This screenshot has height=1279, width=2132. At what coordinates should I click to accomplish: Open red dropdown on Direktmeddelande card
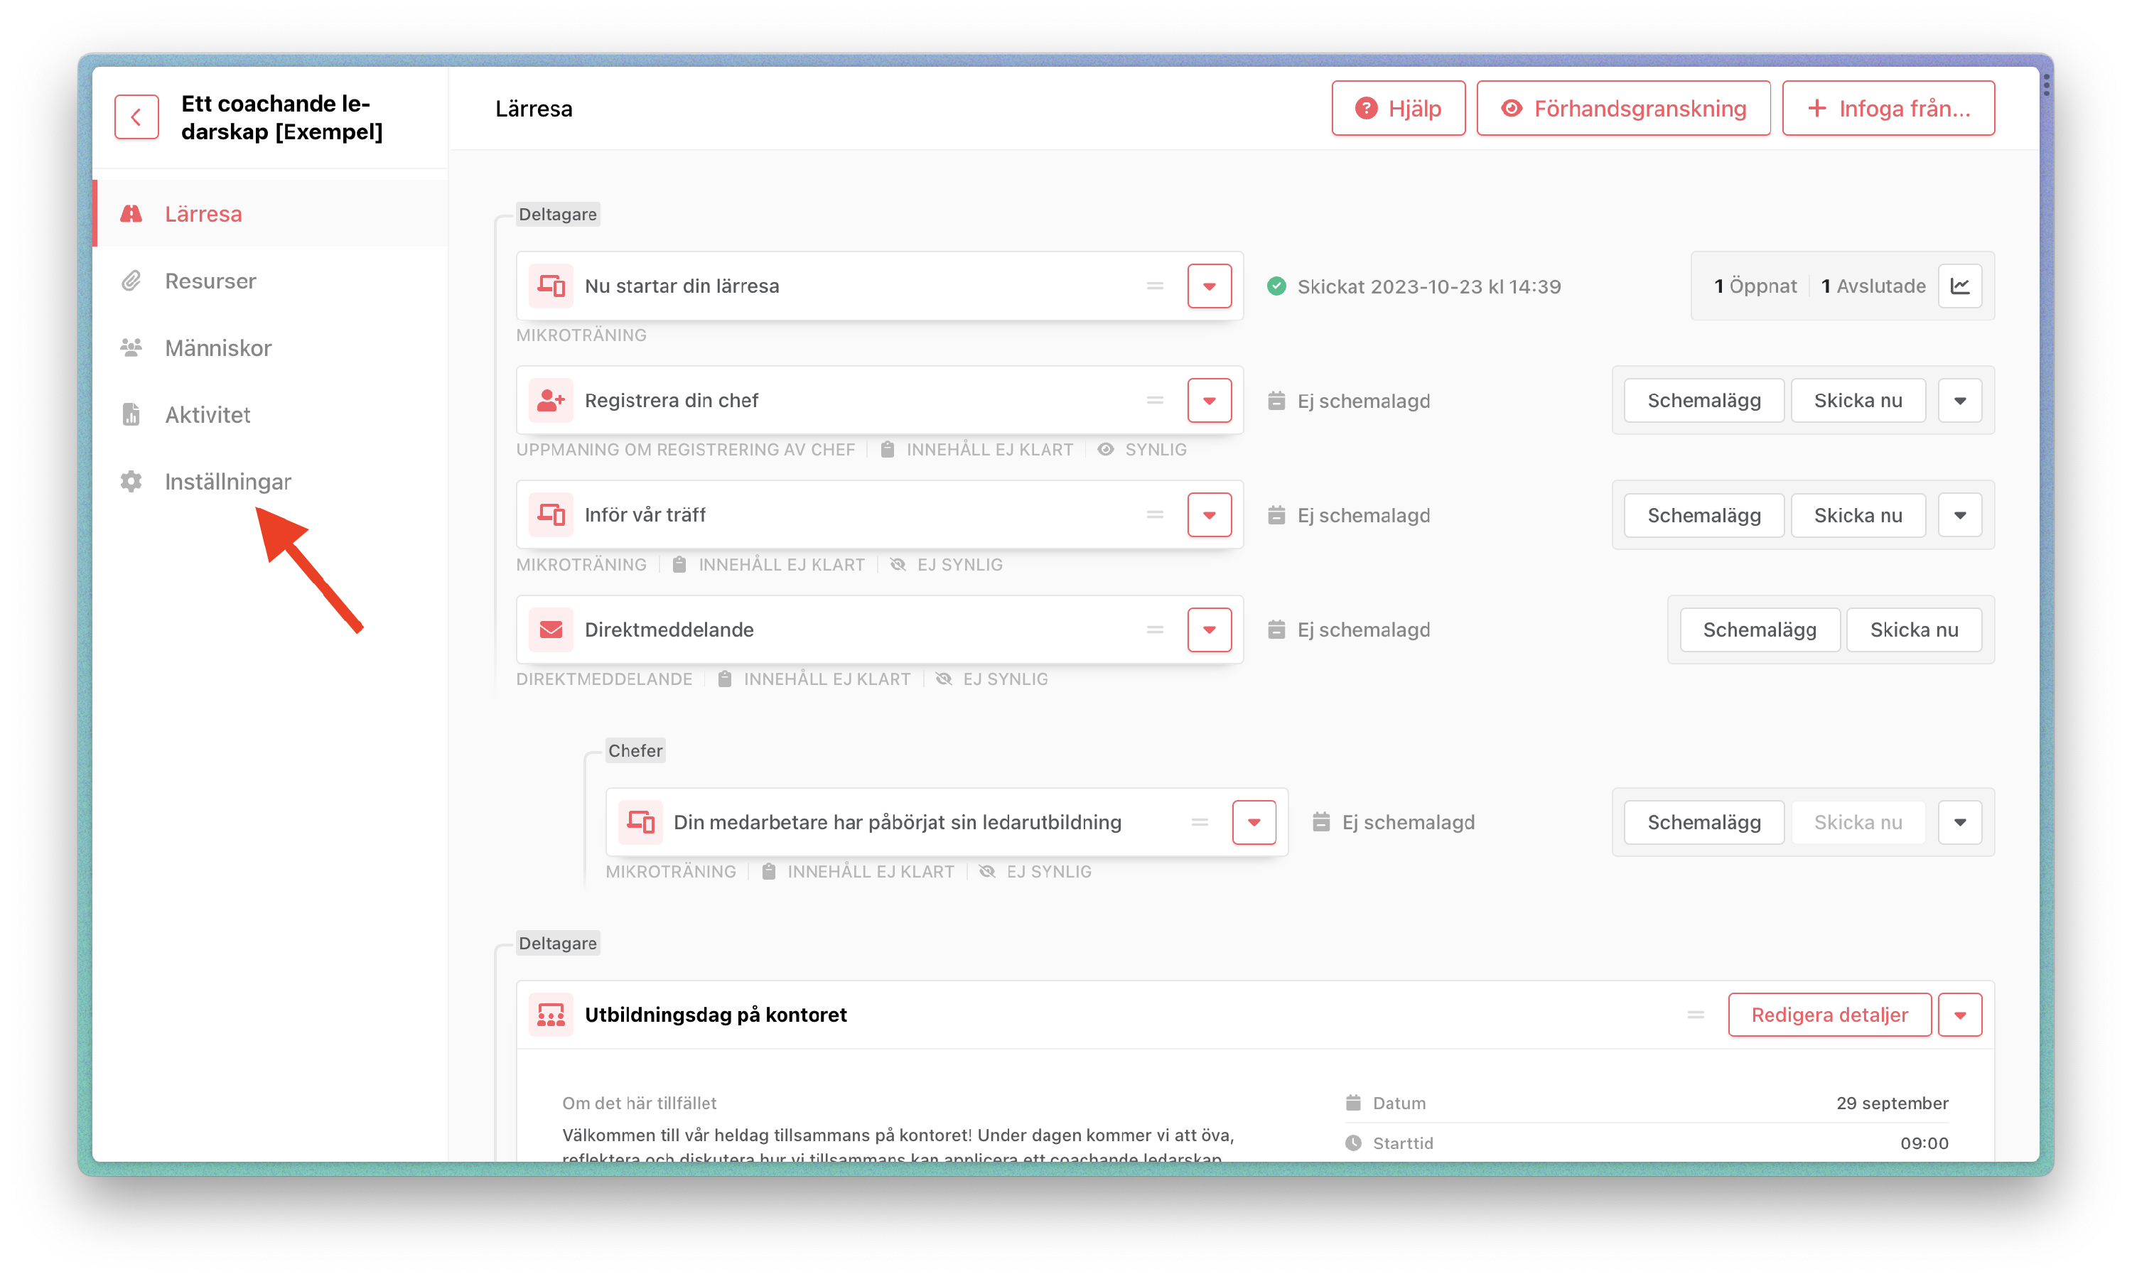click(x=1209, y=630)
